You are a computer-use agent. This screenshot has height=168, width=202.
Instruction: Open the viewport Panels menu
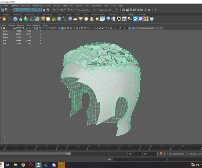pyautogui.click(x=45, y=25)
